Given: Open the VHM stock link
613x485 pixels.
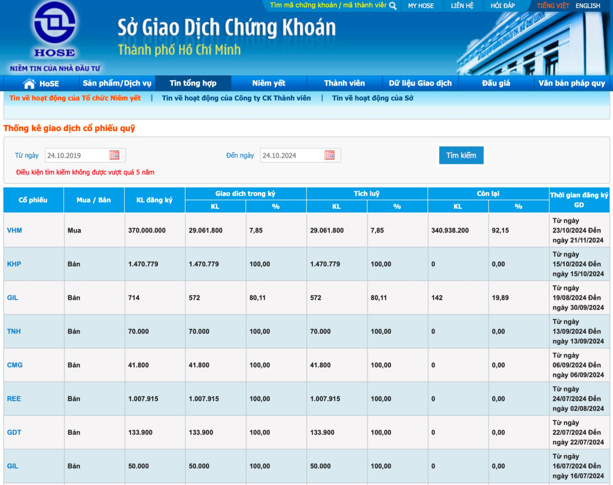Looking at the screenshot, I should tap(14, 230).
